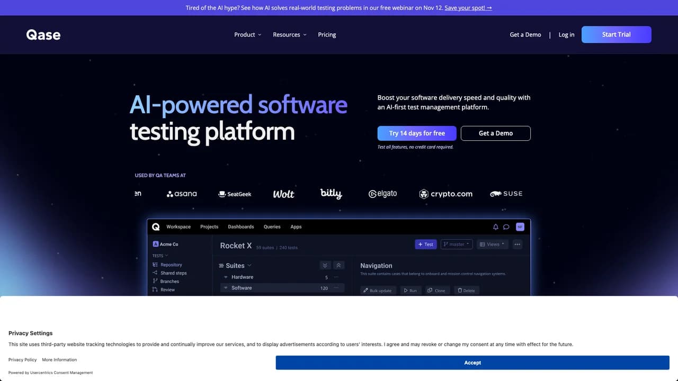Open Projects in the app preview menu

(x=209, y=227)
